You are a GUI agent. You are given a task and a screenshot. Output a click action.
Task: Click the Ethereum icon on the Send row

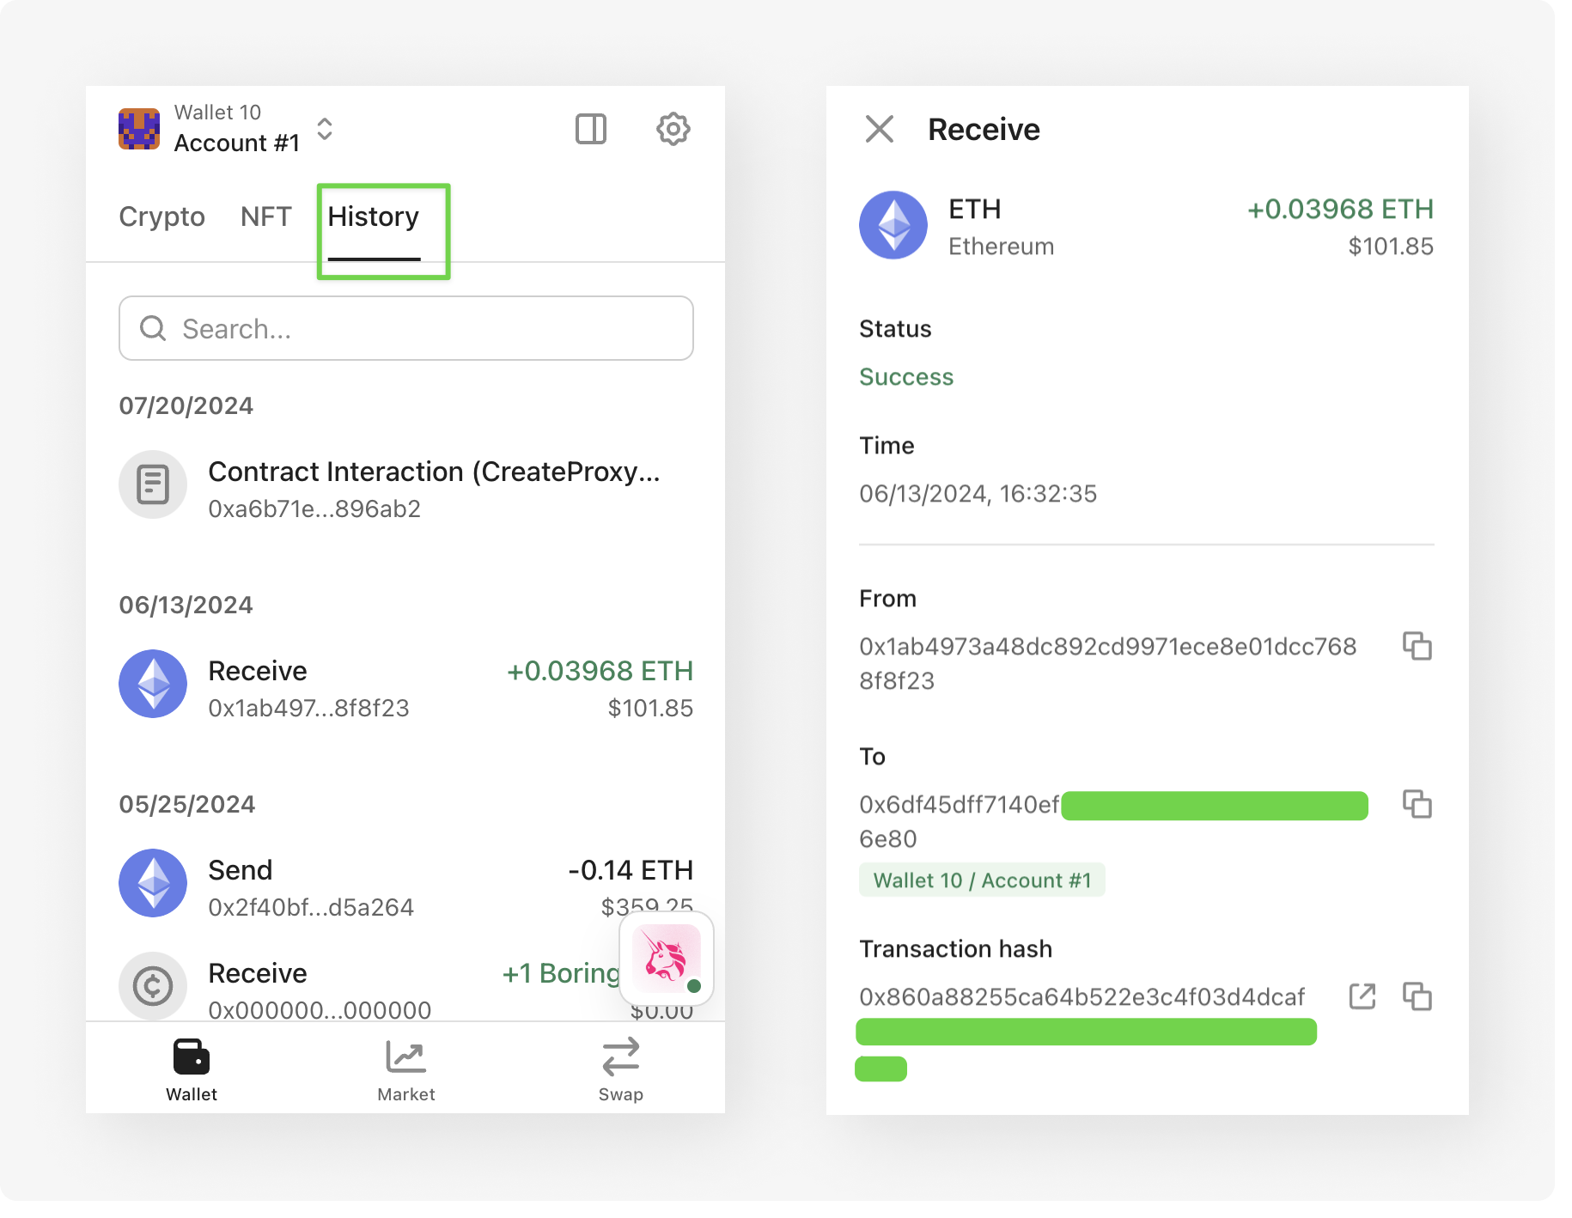(153, 883)
